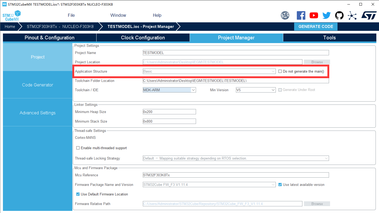Open the Toolchain / IDE dropdown
The height and width of the screenshot is (213, 379).
(169, 90)
